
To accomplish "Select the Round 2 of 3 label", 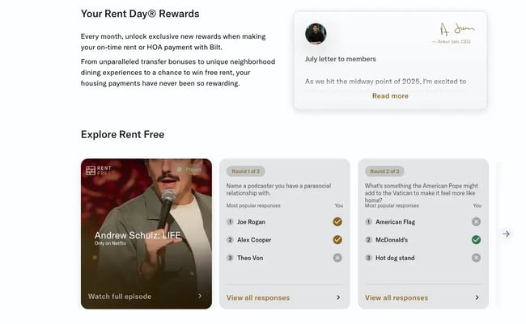I will (384, 171).
